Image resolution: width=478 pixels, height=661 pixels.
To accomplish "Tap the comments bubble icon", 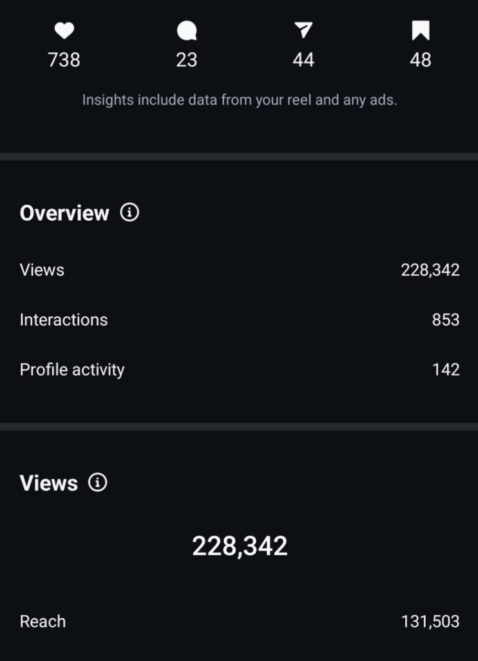I will tap(186, 30).
